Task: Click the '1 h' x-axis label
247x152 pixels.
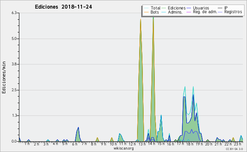Action: point(27,144)
